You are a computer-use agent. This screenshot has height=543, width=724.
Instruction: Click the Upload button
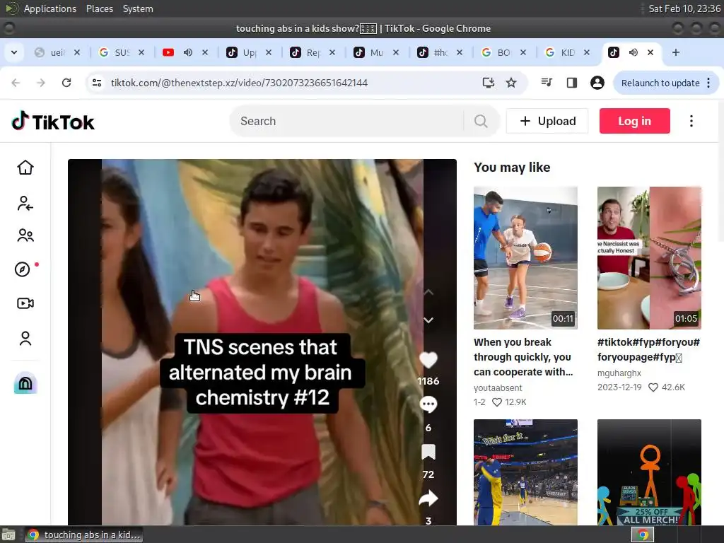pyautogui.click(x=547, y=121)
